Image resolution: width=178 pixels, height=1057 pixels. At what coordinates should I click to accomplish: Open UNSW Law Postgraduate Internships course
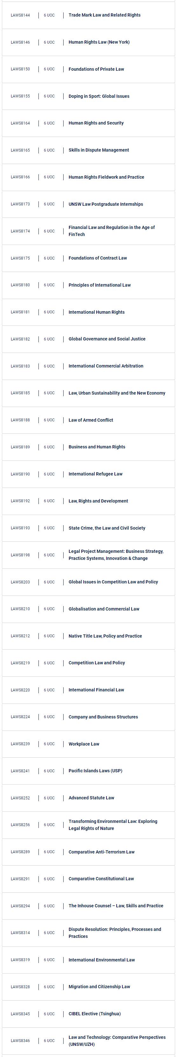pos(88,204)
